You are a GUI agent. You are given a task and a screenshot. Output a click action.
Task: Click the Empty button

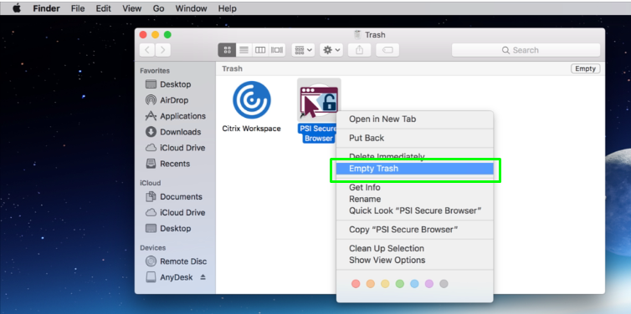(586, 68)
